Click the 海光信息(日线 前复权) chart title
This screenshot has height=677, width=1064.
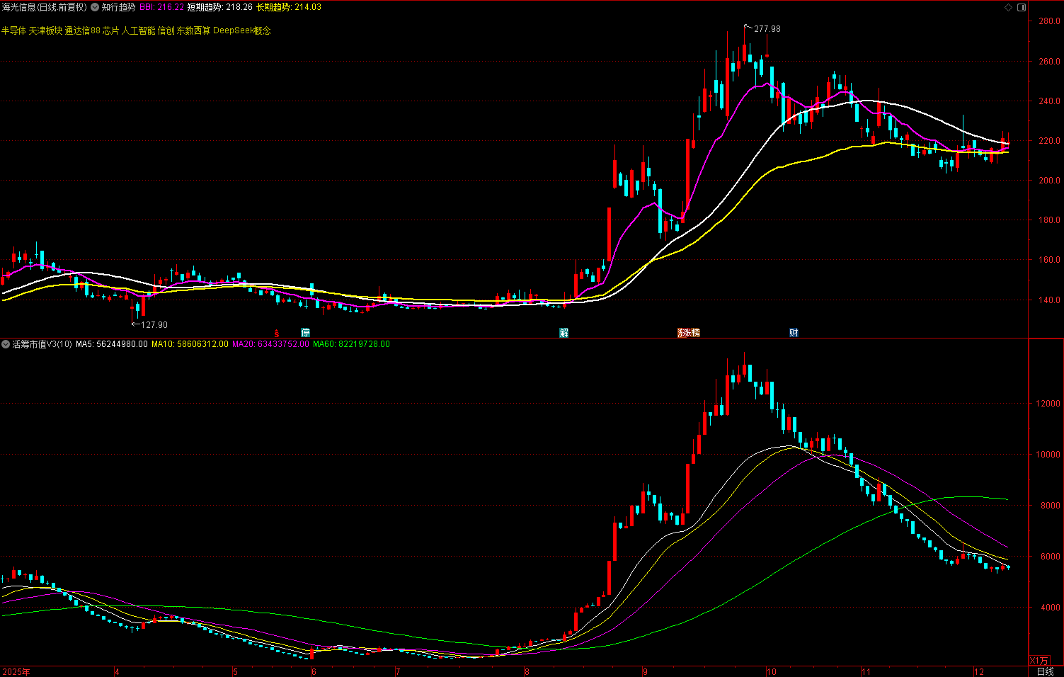[x=44, y=7]
